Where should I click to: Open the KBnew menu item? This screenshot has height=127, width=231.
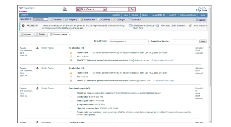[x=135, y=15]
